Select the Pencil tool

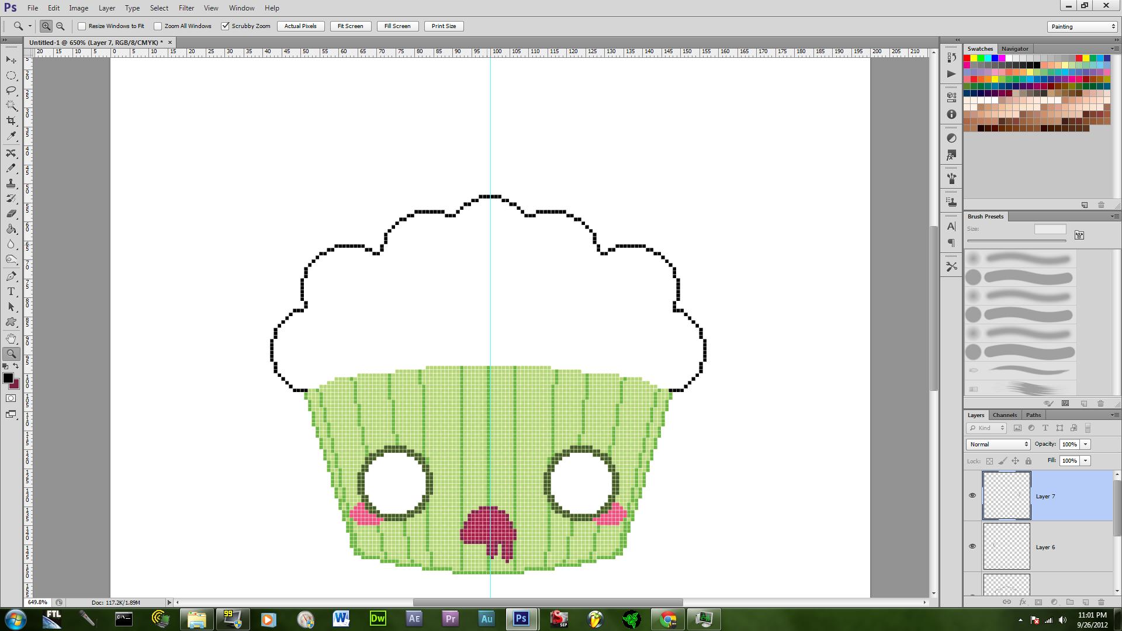tap(11, 168)
